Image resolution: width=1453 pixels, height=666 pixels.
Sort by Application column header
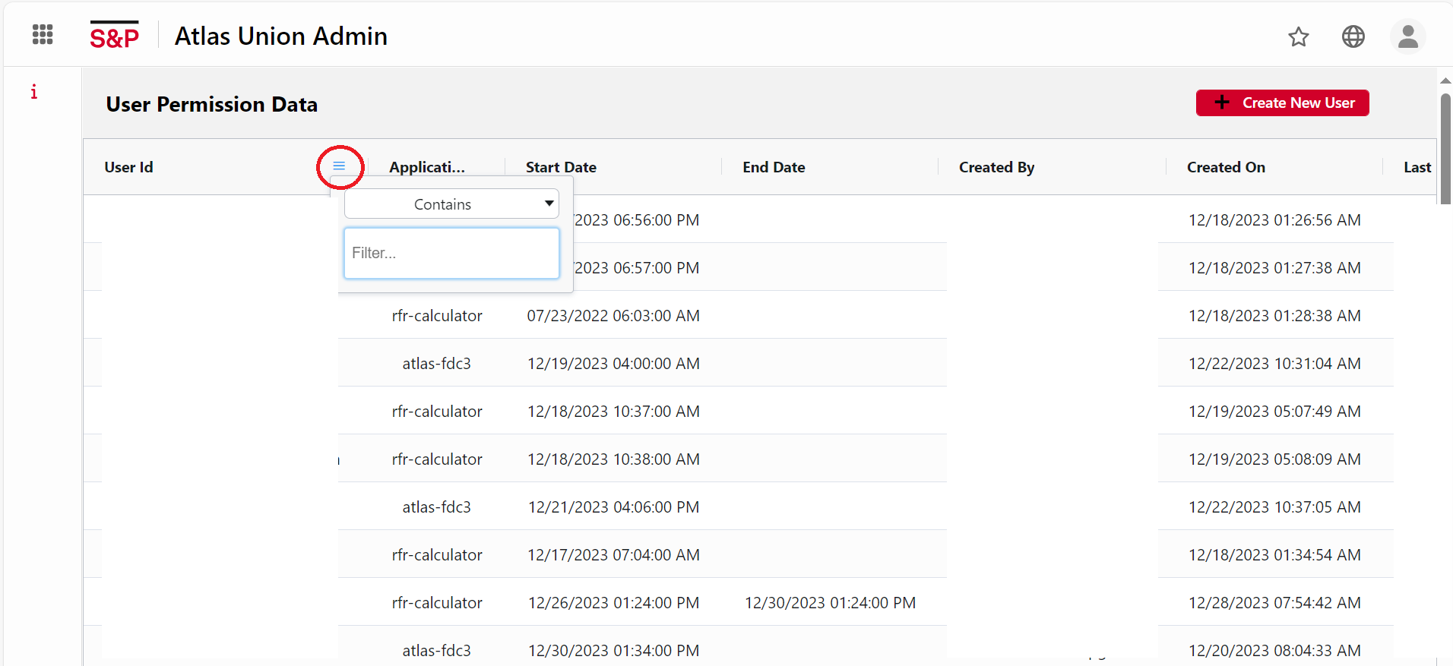[427, 167]
